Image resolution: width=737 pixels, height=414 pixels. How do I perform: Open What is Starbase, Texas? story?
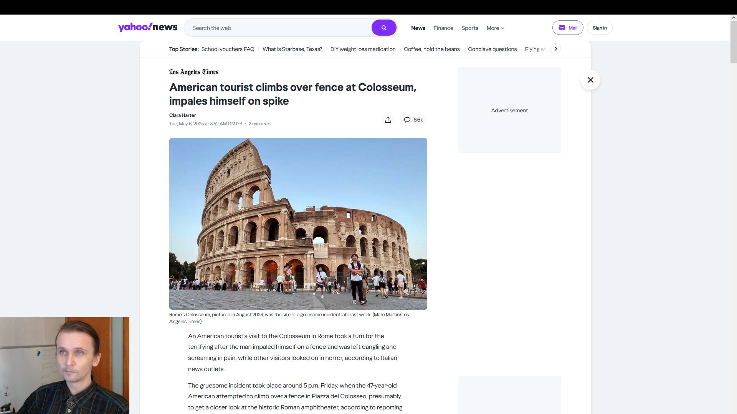pos(292,49)
